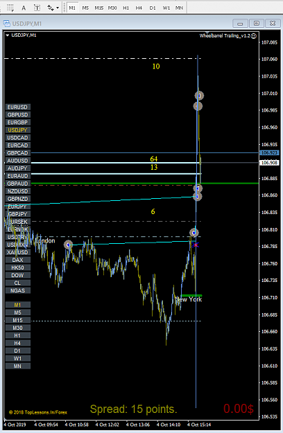This screenshot has height=433, width=283.
Task: Switch to MN timeframe in the top toolbar
Action: point(179,8)
